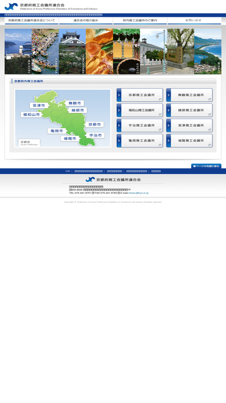Click the Federation logo in the header
Viewport: 226px width, 403px height.
(51, 7)
